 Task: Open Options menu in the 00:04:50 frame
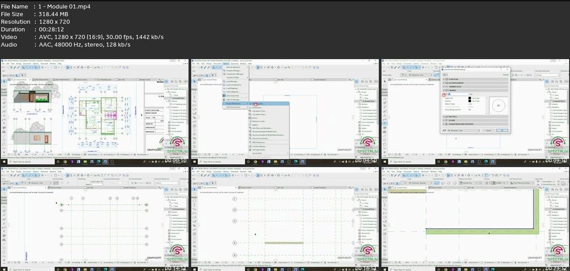226,64
